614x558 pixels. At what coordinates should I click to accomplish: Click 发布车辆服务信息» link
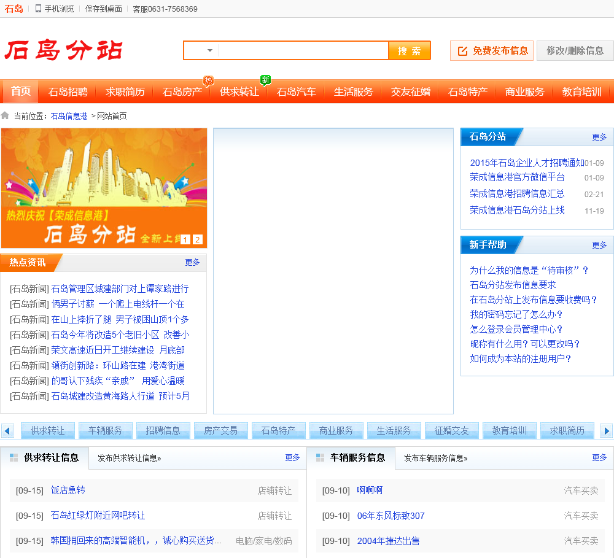coord(436,458)
